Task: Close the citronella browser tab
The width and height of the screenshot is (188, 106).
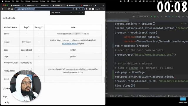Action: pyautogui.click(x=64, y=5)
